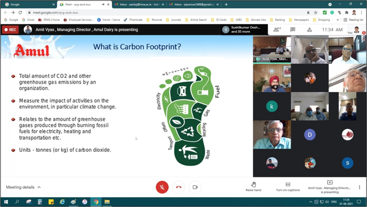
Task: Click your own 'You' self-view avatar
Action: tap(356, 30)
